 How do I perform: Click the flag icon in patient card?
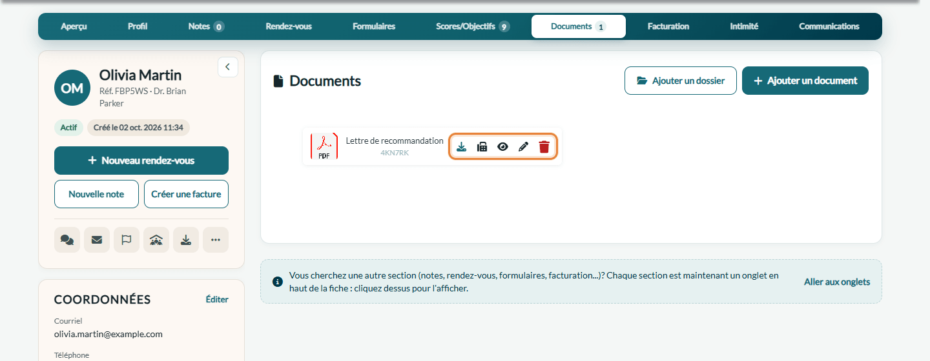[127, 240]
